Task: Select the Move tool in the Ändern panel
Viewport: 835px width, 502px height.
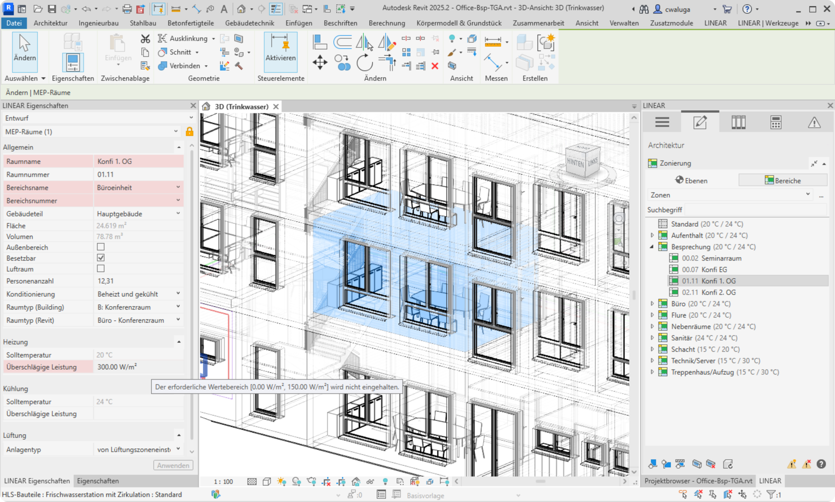Action: pyautogui.click(x=320, y=63)
